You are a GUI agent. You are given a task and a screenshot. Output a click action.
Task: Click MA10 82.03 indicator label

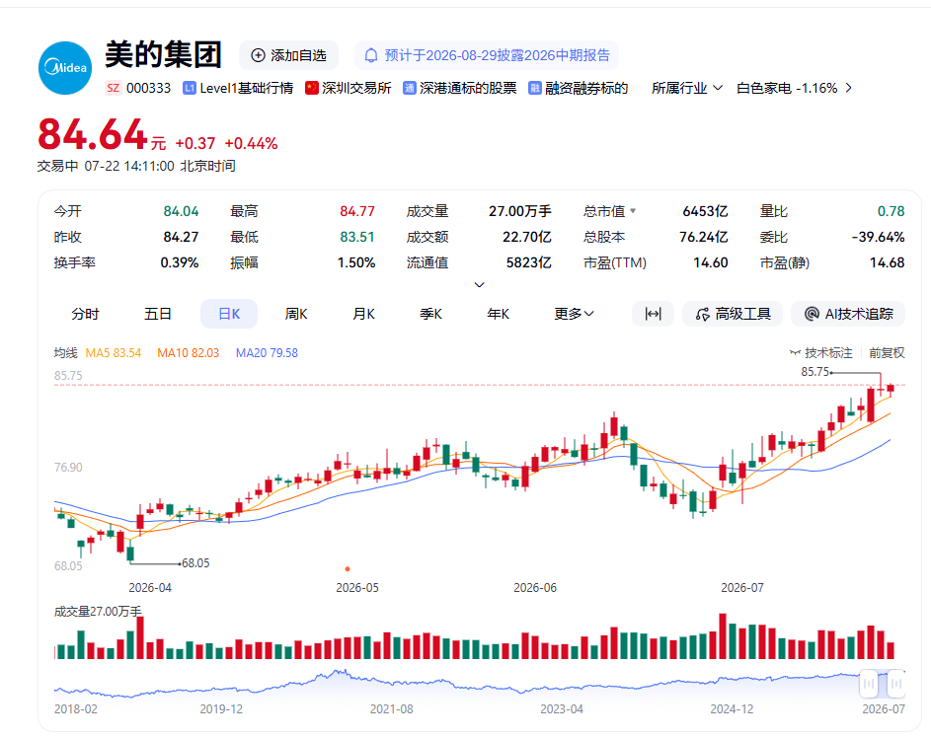click(189, 353)
